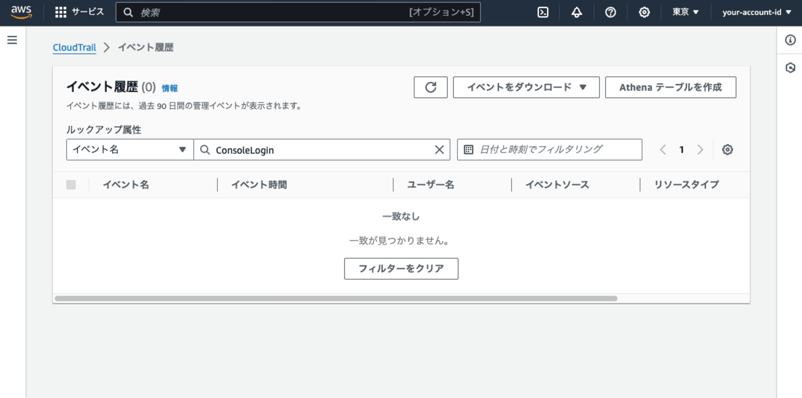Image resolution: width=802 pixels, height=398 pixels.
Task: Refresh the event history list
Action: [x=431, y=87]
